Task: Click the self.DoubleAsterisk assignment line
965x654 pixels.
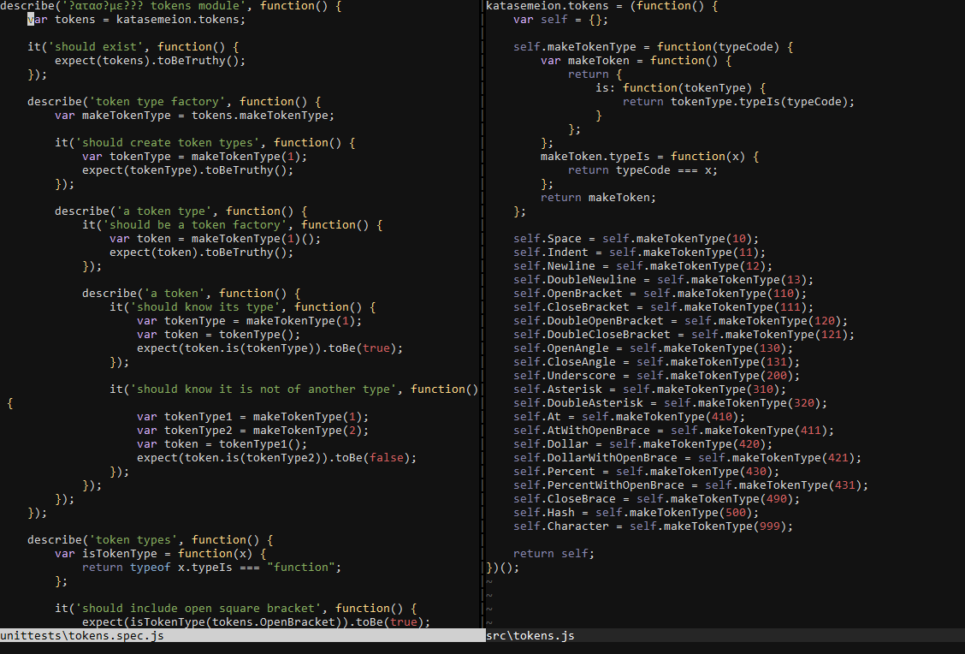Action: (x=670, y=402)
